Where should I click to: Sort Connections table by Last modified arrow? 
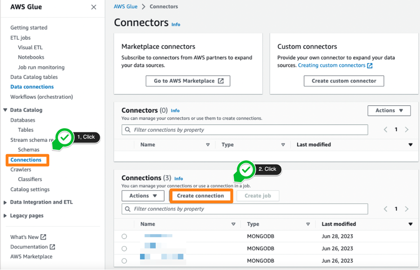(x=411, y=224)
